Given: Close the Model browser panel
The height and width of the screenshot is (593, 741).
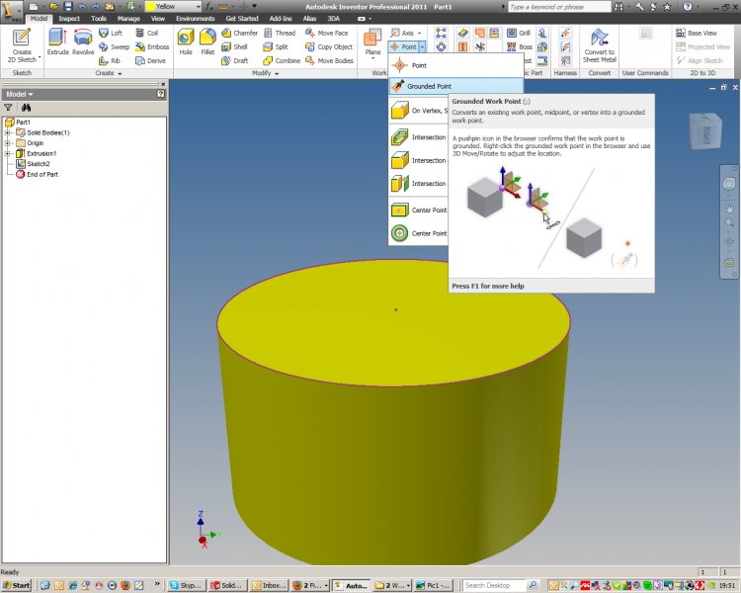Looking at the screenshot, I should coord(163,84).
